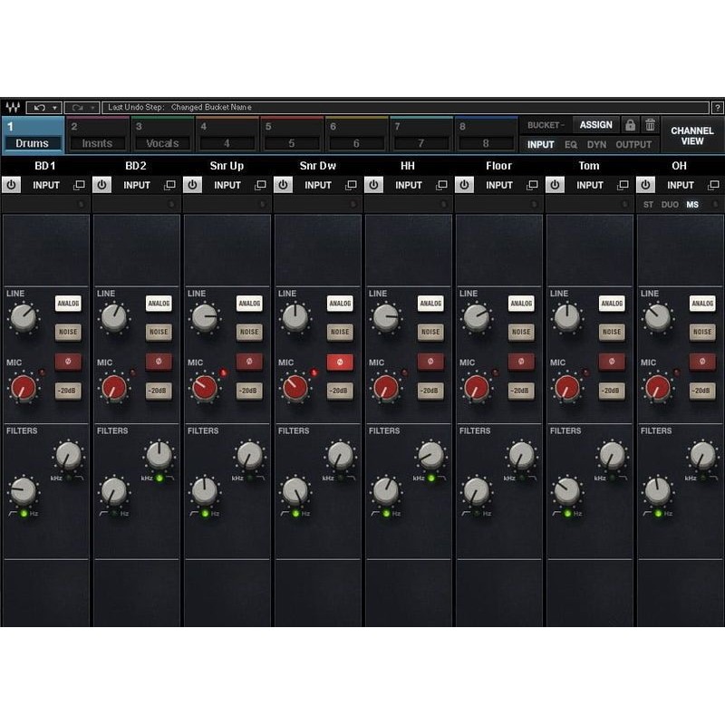The height and width of the screenshot is (725, 725).
Task: Engage phase invert on the Snr Dw channel
Action: point(339,362)
